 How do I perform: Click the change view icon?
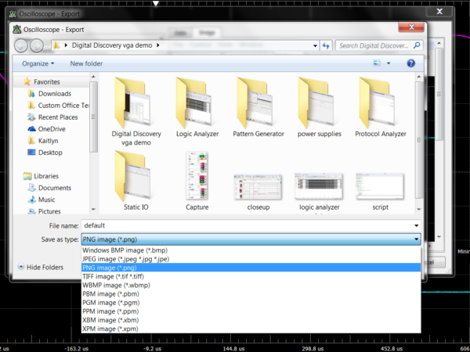pyautogui.click(x=377, y=63)
